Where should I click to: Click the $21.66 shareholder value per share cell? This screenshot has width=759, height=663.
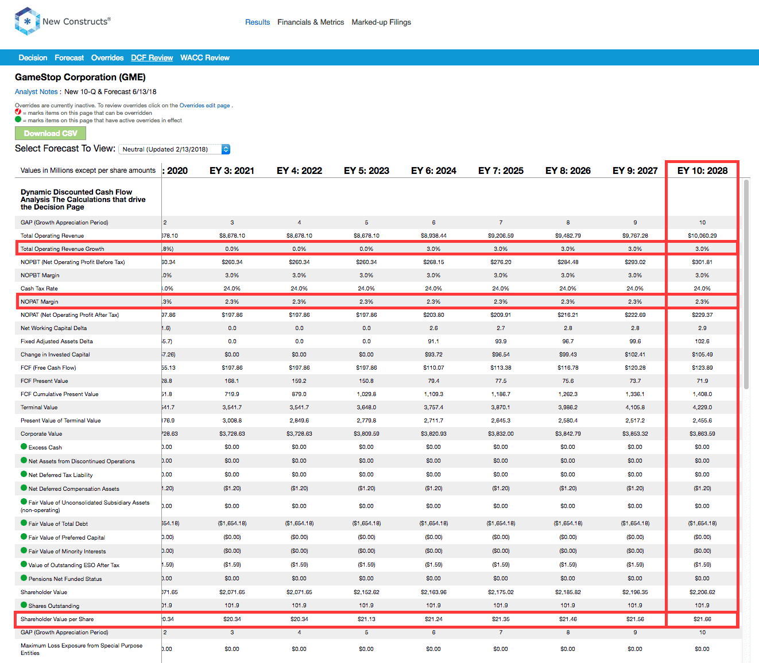[x=702, y=619]
